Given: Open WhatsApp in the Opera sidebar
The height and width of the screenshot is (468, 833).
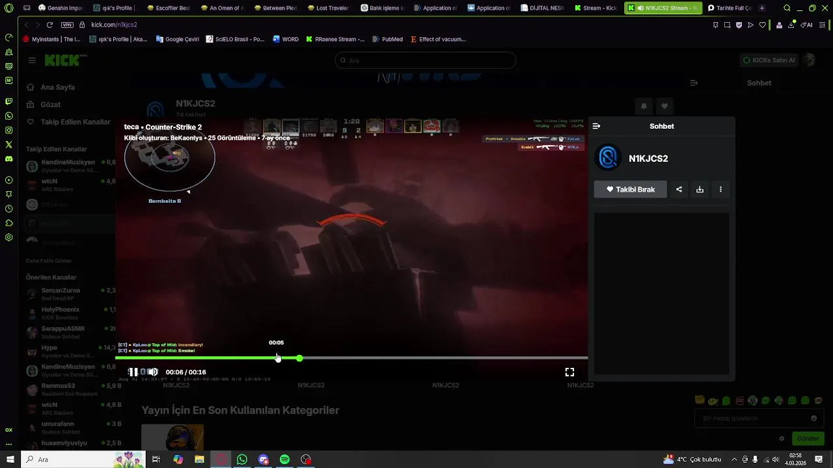Looking at the screenshot, I should click(8, 116).
